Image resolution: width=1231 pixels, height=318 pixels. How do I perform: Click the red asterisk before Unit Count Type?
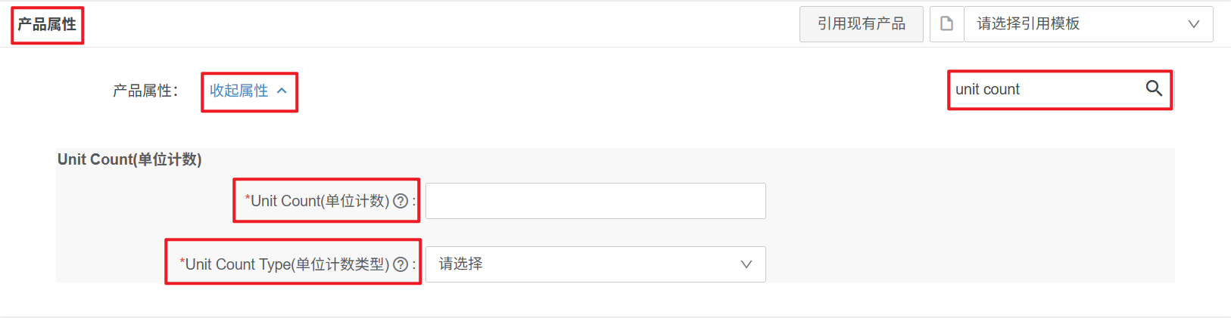pyautogui.click(x=182, y=263)
